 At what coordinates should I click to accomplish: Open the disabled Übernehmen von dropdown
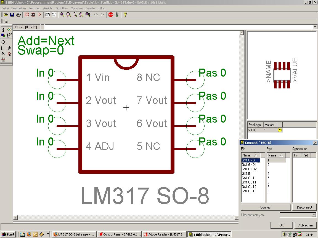pyautogui.click(x=298, y=215)
